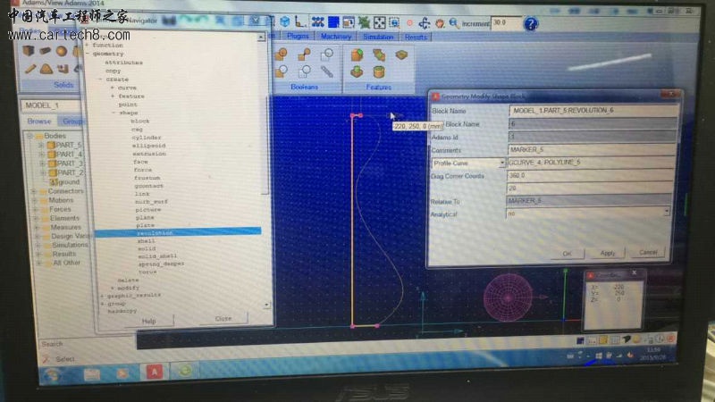This screenshot has width=715, height=402.
Task: Open the Results ribbon tab
Action: tap(416, 38)
